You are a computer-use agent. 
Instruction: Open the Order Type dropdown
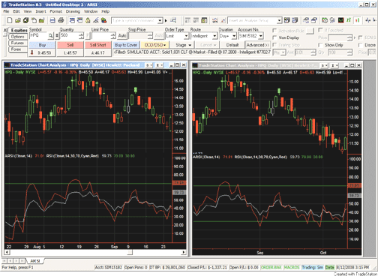coord(186,36)
